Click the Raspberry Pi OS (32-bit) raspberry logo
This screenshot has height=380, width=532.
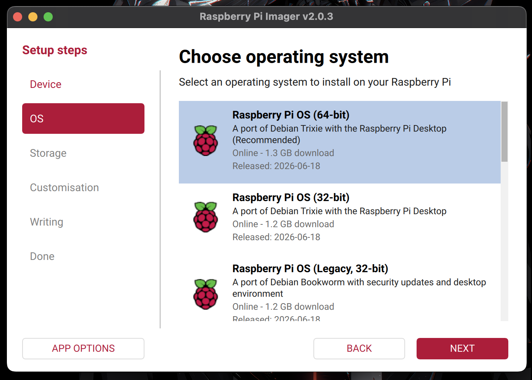(x=206, y=217)
